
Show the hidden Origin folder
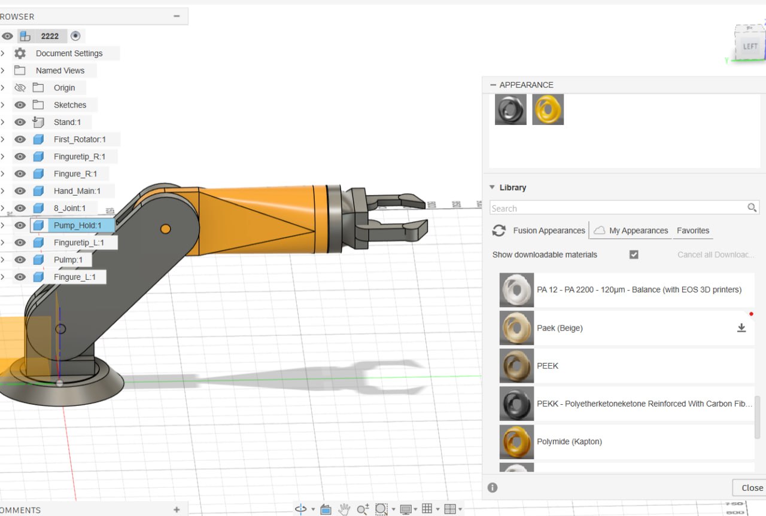pos(20,87)
